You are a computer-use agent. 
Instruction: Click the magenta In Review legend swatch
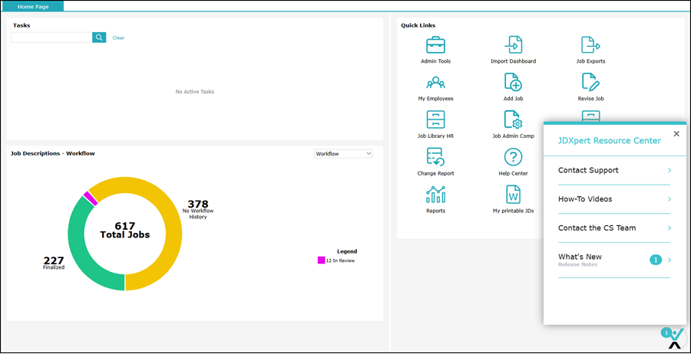(x=321, y=261)
